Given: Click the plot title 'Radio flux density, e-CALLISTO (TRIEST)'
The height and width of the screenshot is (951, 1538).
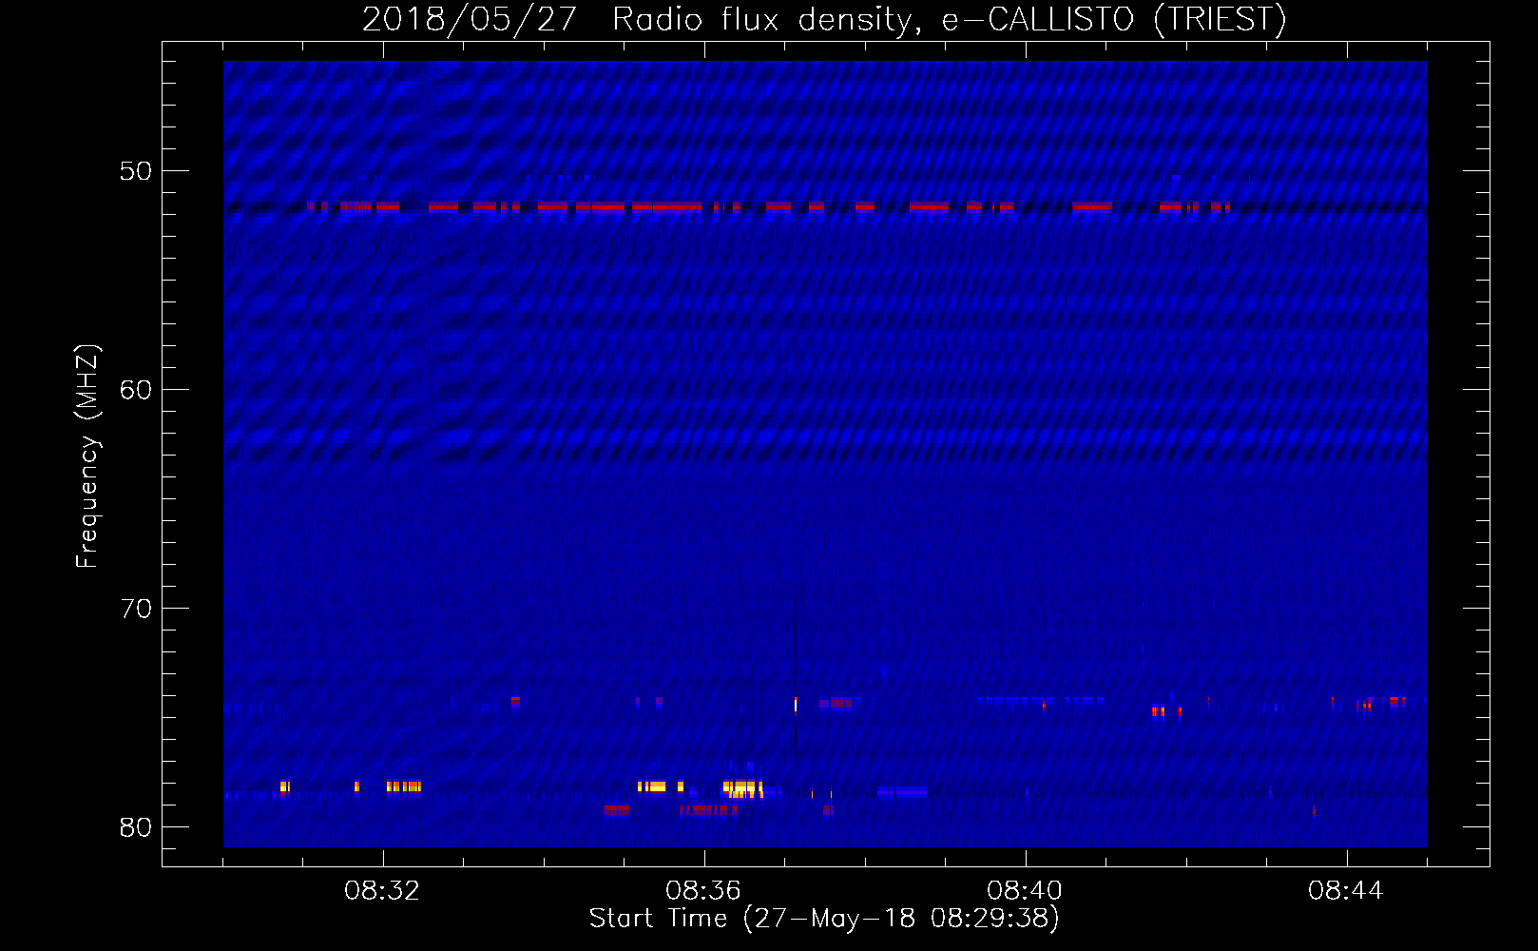Looking at the screenshot, I should coord(949,19).
